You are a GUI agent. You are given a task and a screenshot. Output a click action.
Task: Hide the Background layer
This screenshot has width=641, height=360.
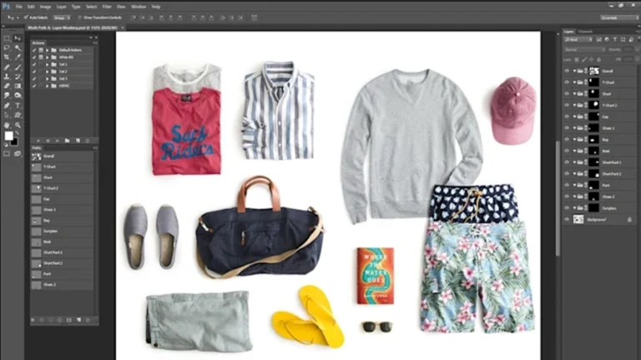pos(567,220)
